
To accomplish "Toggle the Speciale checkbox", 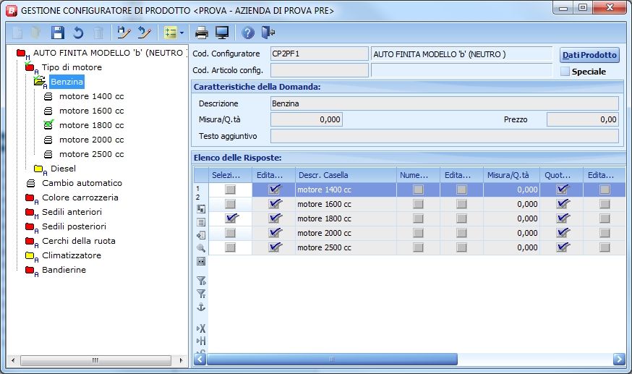I will [x=565, y=72].
